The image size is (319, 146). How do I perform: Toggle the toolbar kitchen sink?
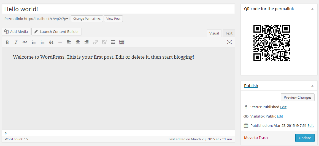pos(122,42)
